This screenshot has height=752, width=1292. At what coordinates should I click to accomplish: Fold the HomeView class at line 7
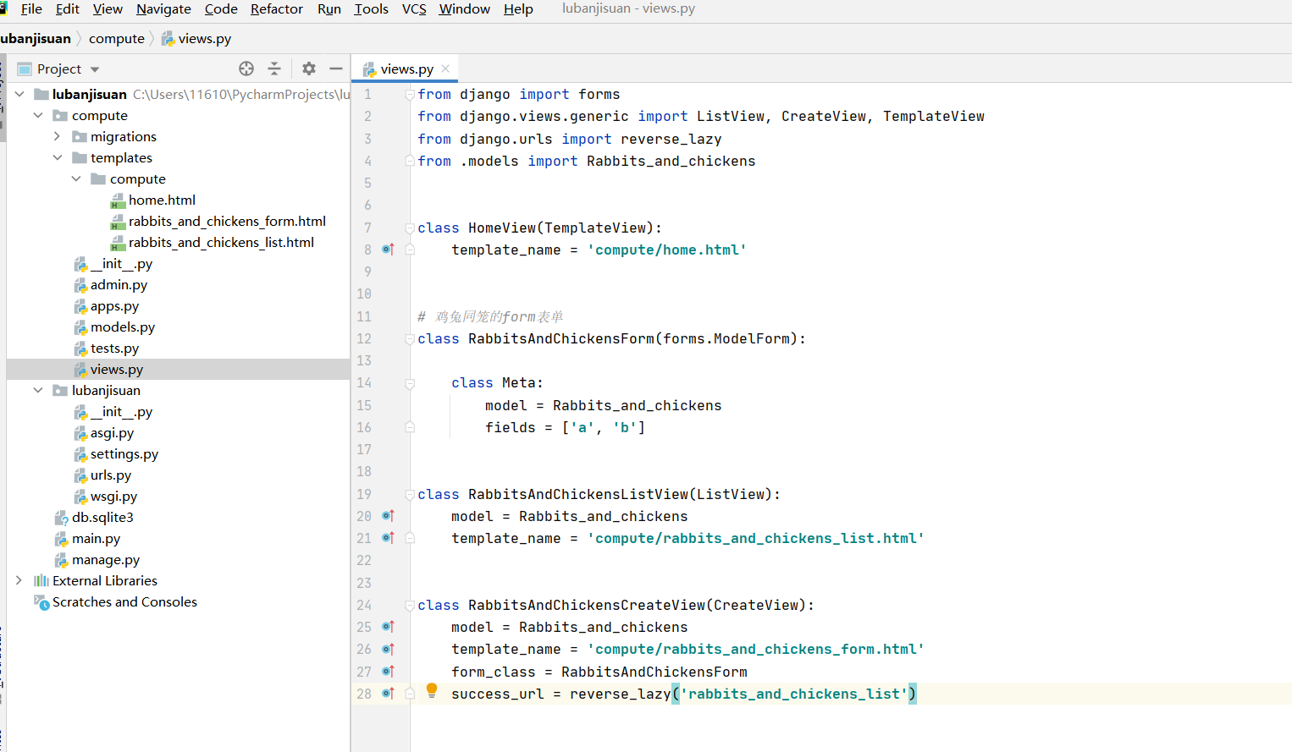(x=410, y=228)
